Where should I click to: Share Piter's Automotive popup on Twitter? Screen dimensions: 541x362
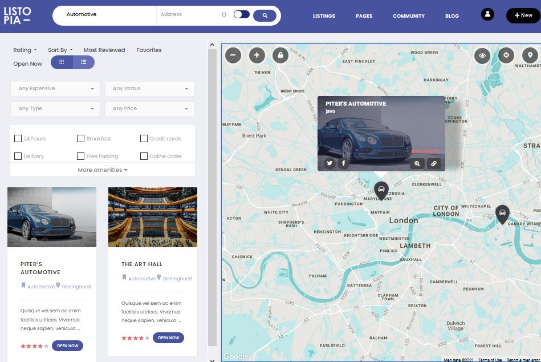coord(330,163)
